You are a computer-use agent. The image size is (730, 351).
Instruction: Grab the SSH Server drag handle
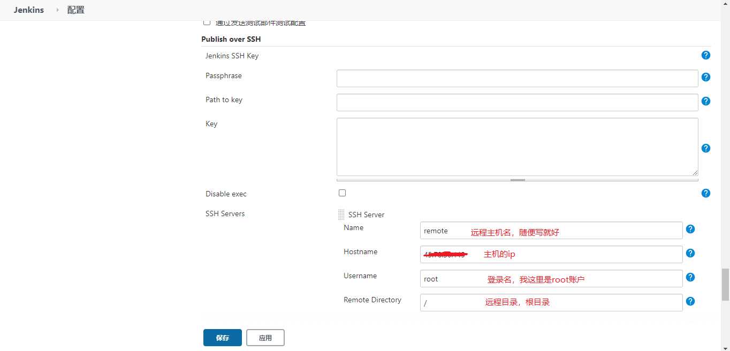point(341,215)
